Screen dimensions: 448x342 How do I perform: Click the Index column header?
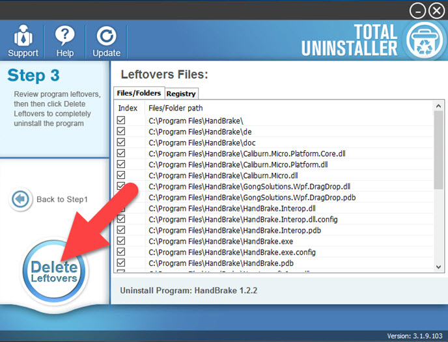[x=128, y=108]
